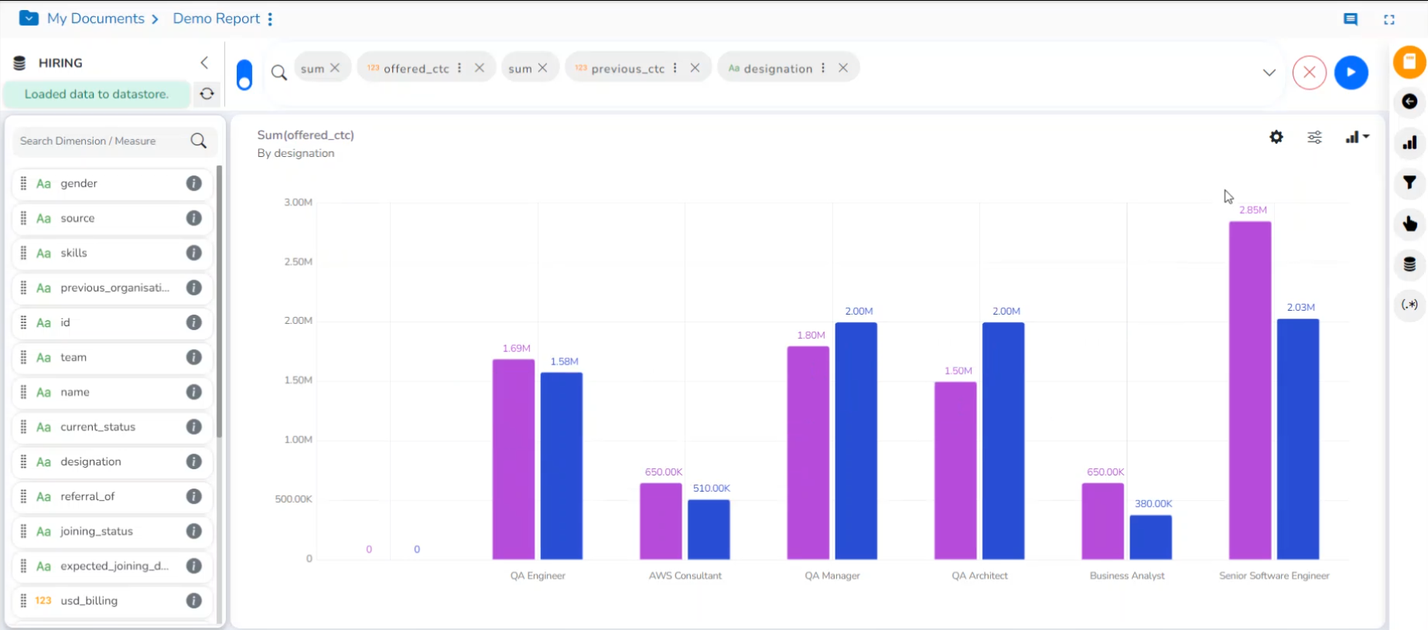The width and height of the screenshot is (1428, 630).
Task: Run the query with blue play button
Action: [x=1351, y=73]
